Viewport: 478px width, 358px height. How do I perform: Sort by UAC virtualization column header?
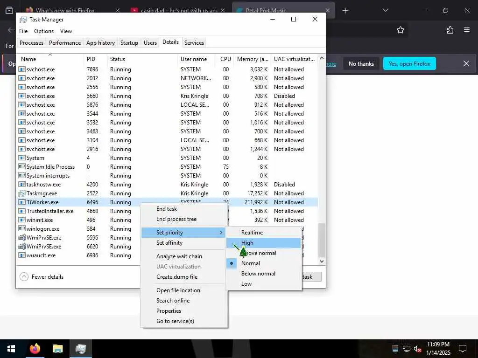pyautogui.click(x=294, y=59)
